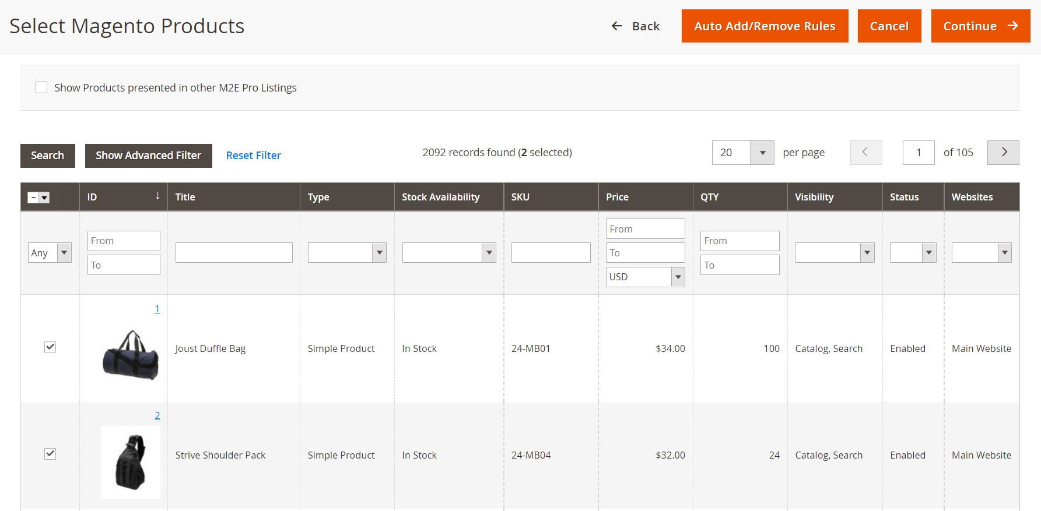Click the ID column sort arrow
The width and height of the screenshot is (1041, 511).
tap(157, 196)
